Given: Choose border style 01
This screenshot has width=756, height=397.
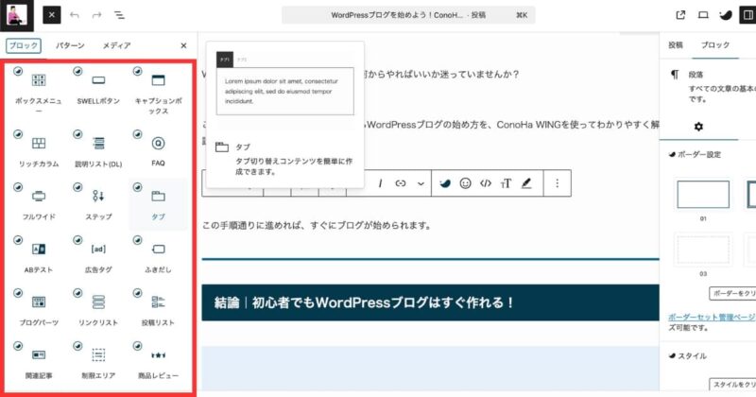Looking at the screenshot, I should pyautogui.click(x=703, y=194).
